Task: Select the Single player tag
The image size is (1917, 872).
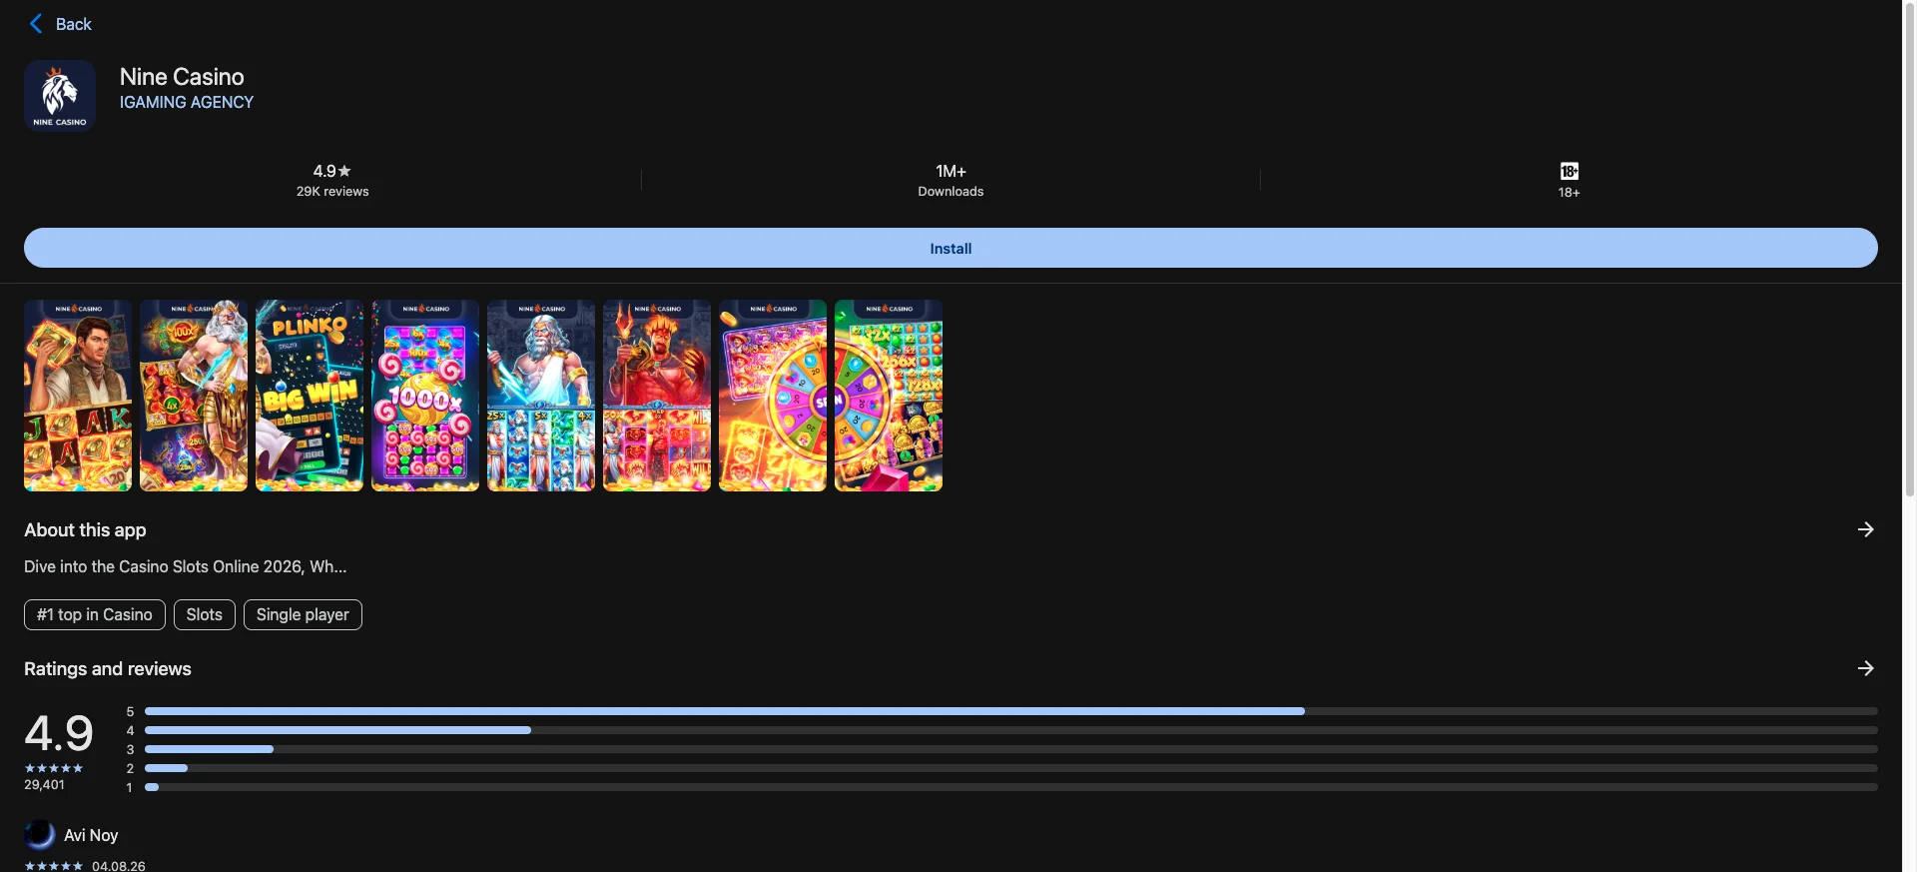Action: [x=303, y=614]
